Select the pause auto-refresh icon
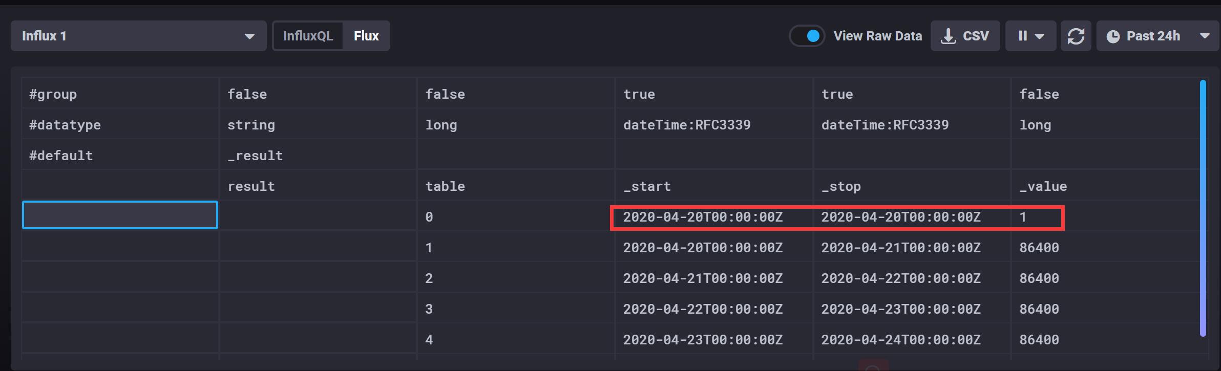 [x=1021, y=36]
